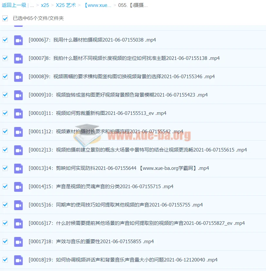This screenshot has width=266, height=271.
Task: Click the video icon on the 同期声的使用技巧 row
Action: point(18,205)
